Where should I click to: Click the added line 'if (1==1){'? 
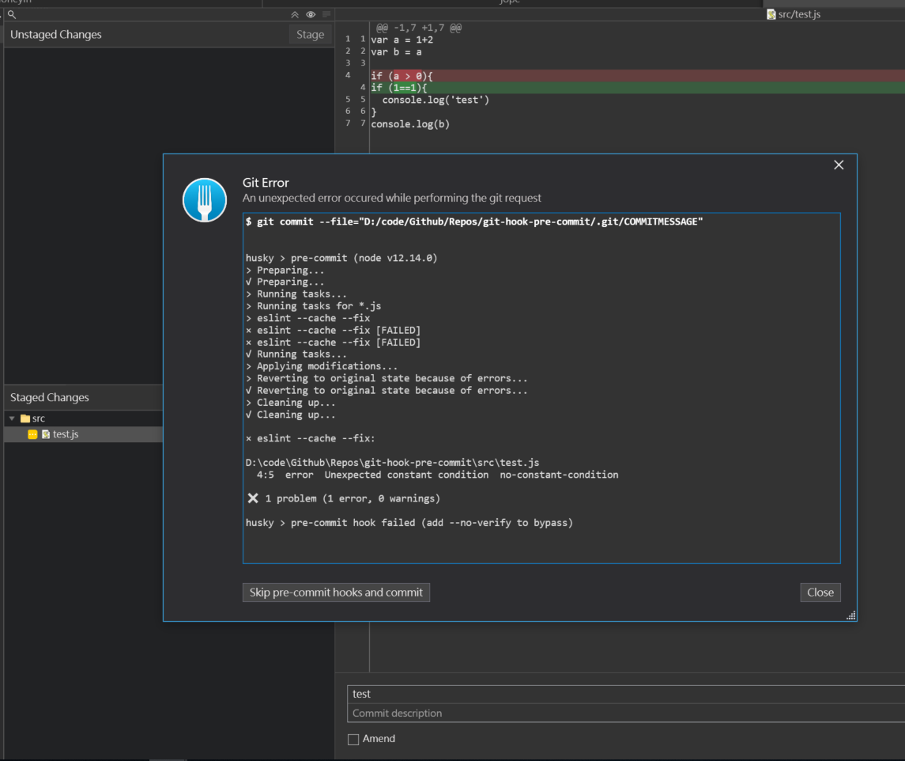(x=637, y=88)
